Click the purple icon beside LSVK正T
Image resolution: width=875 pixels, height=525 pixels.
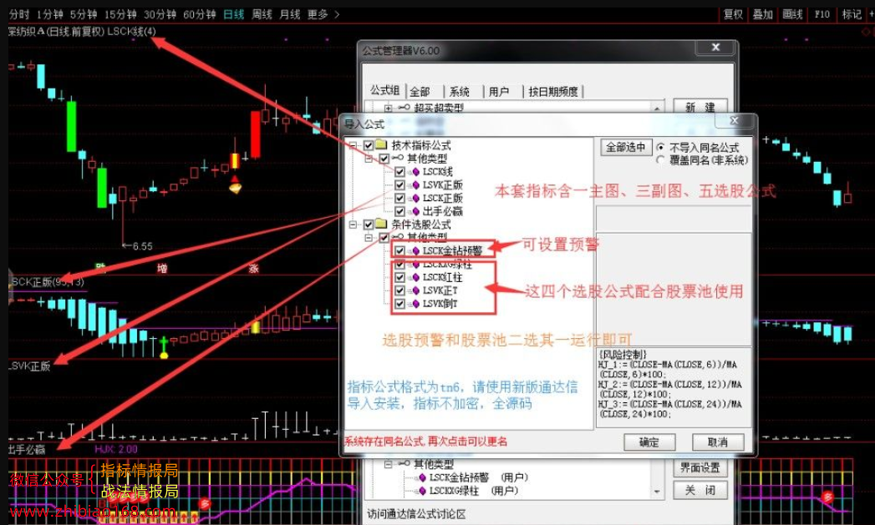(x=415, y=291)
